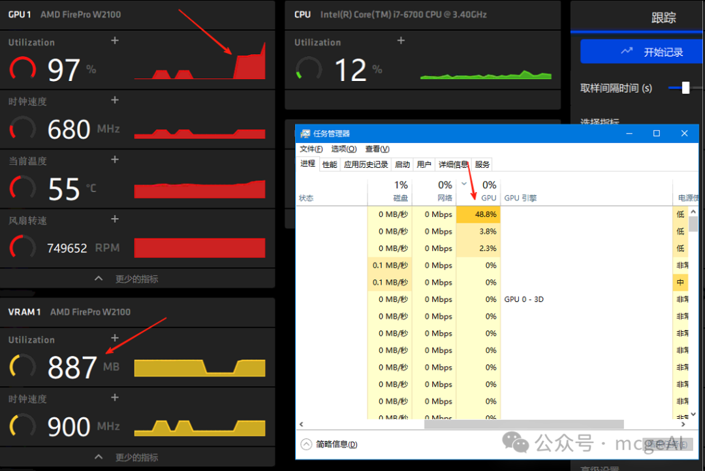
Task: Sort by 网络 column header
Action: point(434,191)
